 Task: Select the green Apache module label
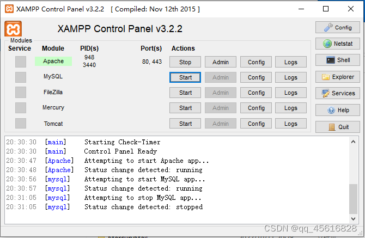click(x=53, y=61)
